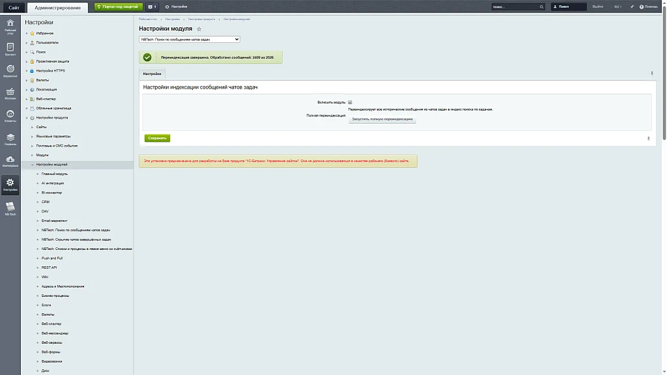Select the Настройки tab in module form
The image size is (667, 375).
[x=152, y=74]
